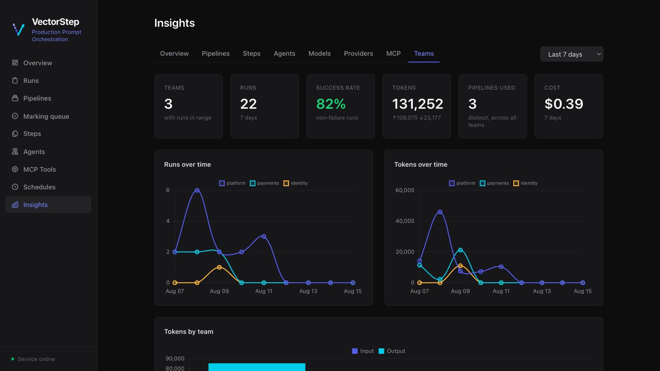Toggle Output series in Tokens by team legend
This screenshot has height=371, width=660.
(392, 351)
